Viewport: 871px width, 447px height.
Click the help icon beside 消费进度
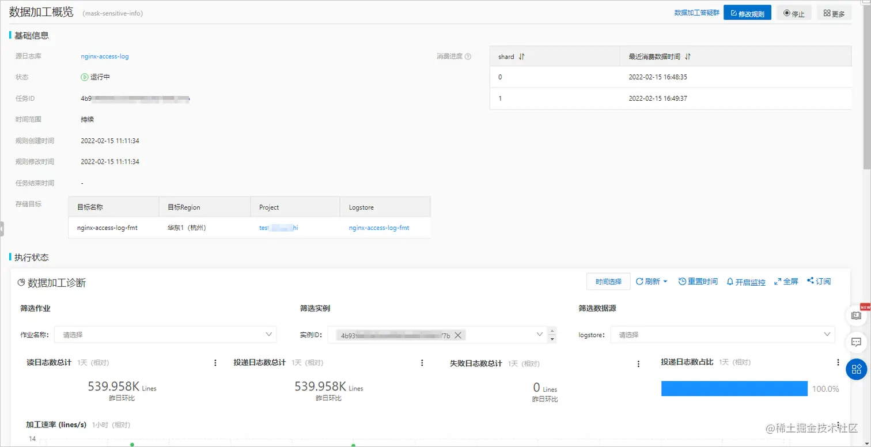(468, 56)
